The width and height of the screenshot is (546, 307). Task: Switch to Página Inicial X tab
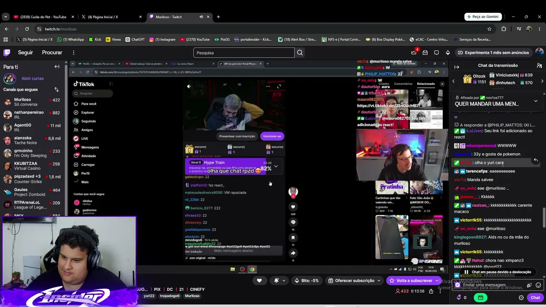[x=111, y=17]
